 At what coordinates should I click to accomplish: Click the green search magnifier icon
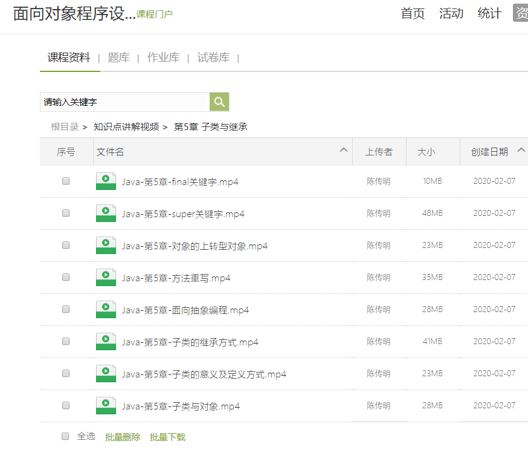(219, 102)
